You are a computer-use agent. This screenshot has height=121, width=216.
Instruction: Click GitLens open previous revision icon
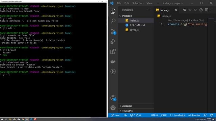pyautogui.click(x=185, y=10)
